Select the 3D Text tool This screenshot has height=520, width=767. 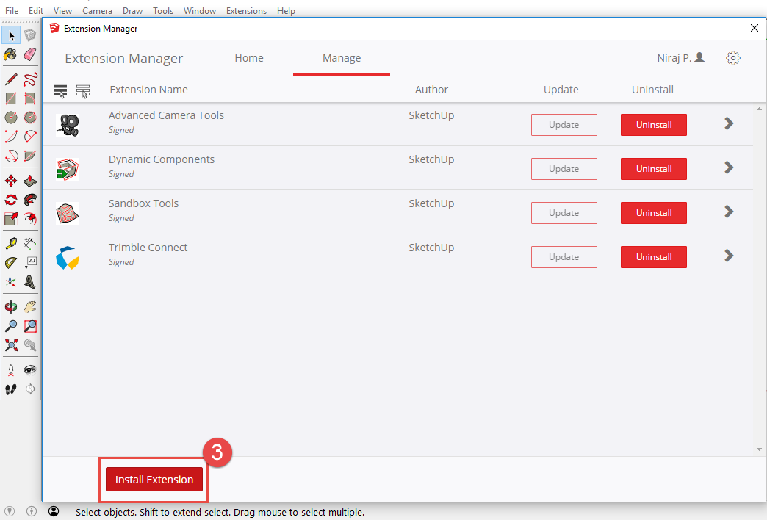[30, 282]
